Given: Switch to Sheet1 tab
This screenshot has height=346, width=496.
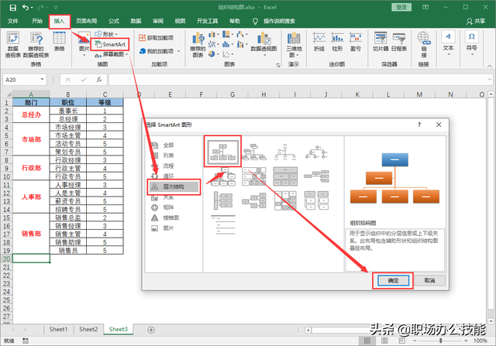Looking at the screenshot, I should click(59, 329).
